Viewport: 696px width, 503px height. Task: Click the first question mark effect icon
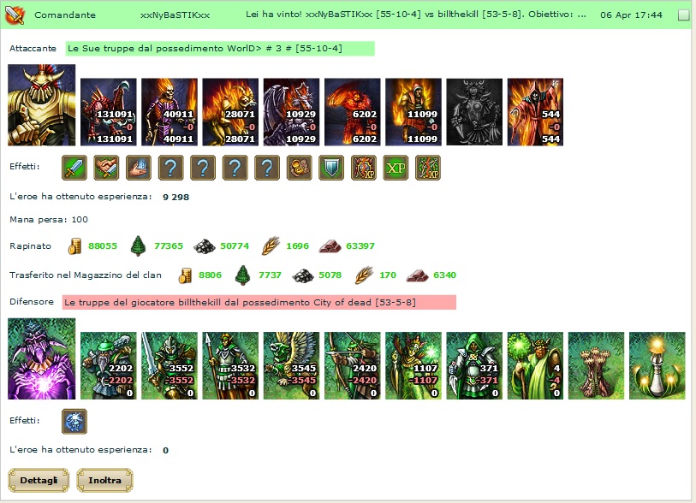(170, 168)
